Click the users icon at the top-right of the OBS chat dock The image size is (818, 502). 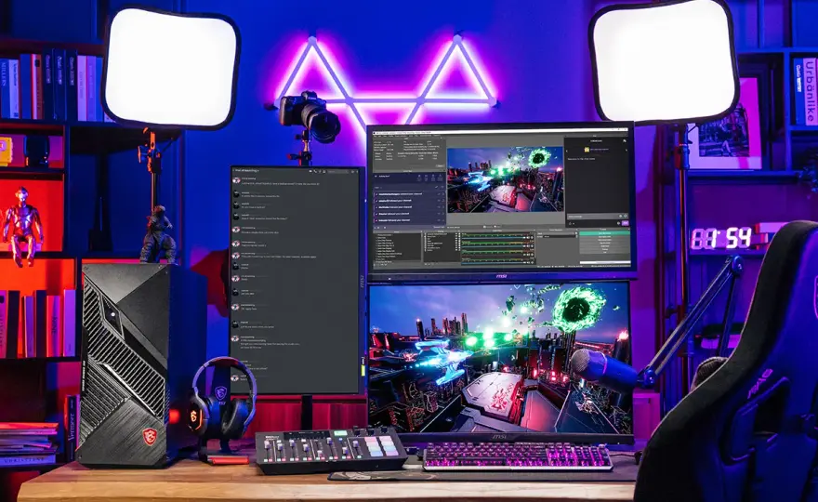pos(625,141)
